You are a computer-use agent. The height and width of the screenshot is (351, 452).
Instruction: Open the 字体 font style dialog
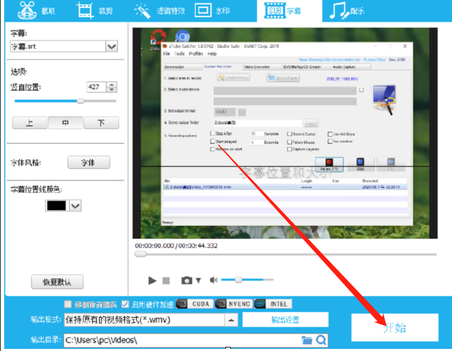pyautogui.click(x=88, y=162)
